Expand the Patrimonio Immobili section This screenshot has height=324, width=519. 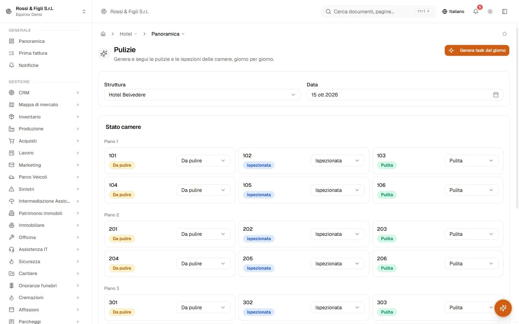coord(44,213)
